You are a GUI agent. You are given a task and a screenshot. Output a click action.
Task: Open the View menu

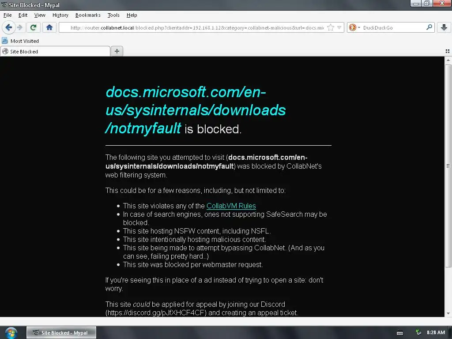pyautogui.click(x=40, y=15)
